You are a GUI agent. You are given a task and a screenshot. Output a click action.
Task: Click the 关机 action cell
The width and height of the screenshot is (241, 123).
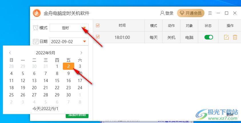[171, 37]
